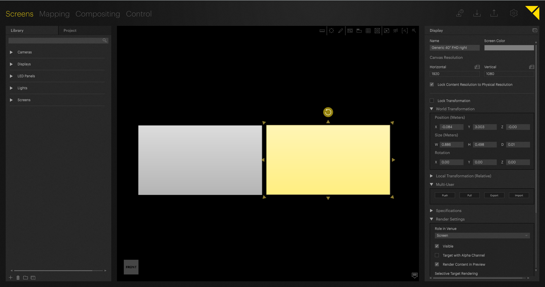Click the plus add icon in Library panel

coord(11,278)
